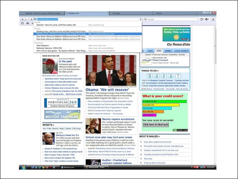Open 'Auditor: CharlieCard contract wasted millions' link
The image size is (238, 179).
tap(117, 161)
